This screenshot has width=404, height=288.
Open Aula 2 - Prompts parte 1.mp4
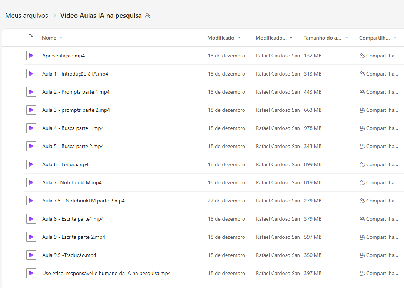pos(76,92)
